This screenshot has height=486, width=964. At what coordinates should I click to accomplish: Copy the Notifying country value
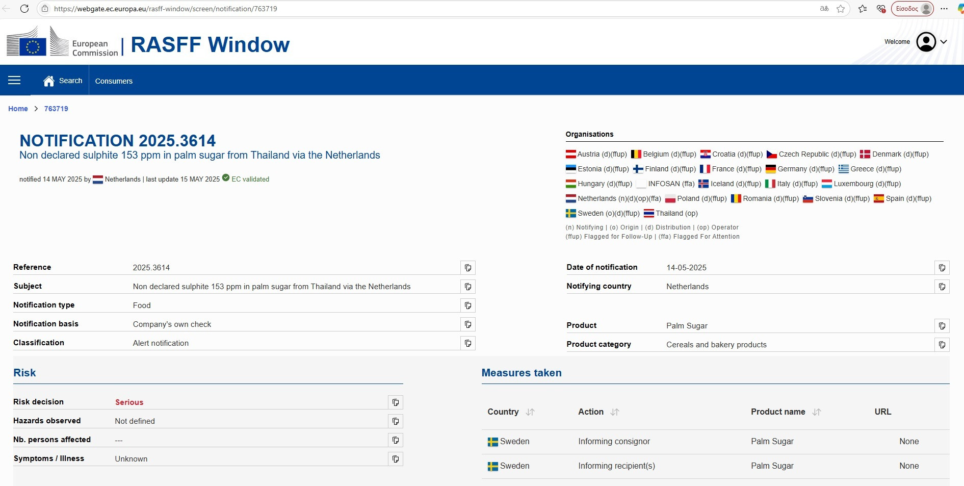(942, 287)
